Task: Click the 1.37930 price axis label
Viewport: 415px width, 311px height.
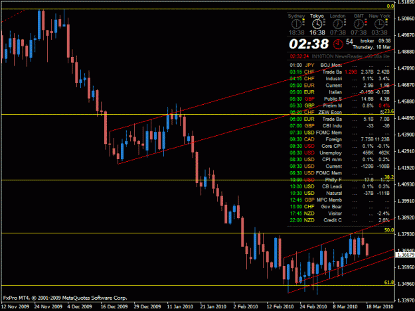Action: 406,234
